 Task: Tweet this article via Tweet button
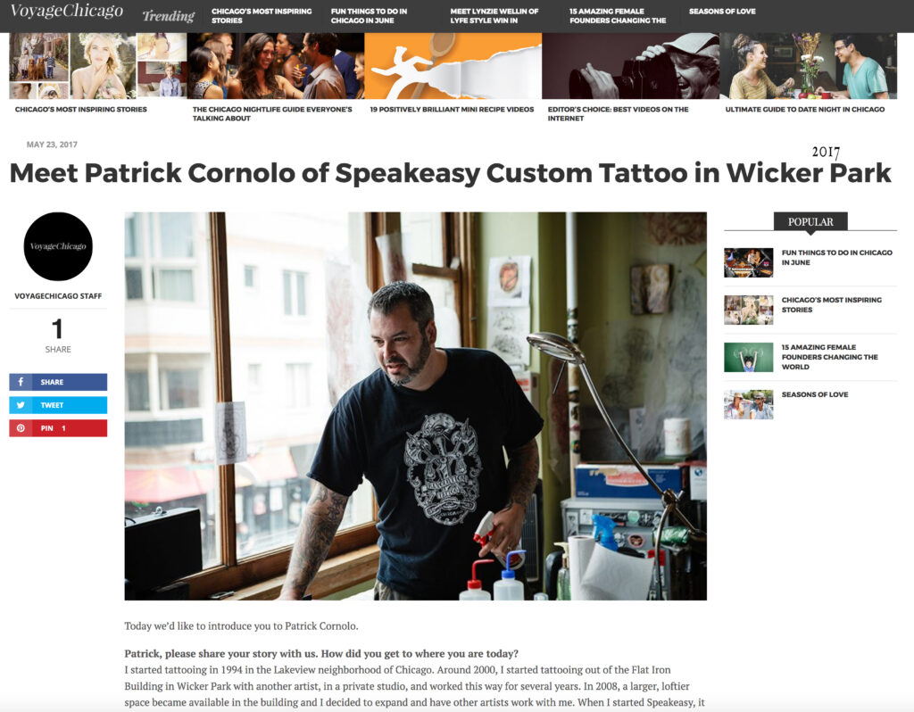[58, 405]
